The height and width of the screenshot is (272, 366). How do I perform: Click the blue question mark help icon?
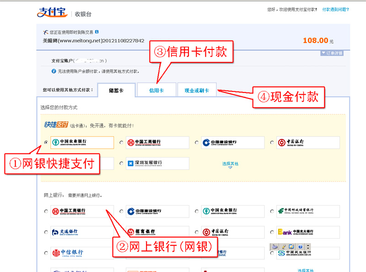click(x=301, y=247)
